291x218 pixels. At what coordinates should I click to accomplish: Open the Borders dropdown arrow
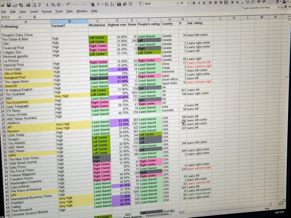click(273, 2)
